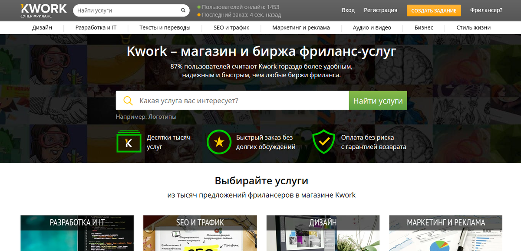Open the Тексты и переводы menu
Screen dimensions: 521x251
point(165,28)
